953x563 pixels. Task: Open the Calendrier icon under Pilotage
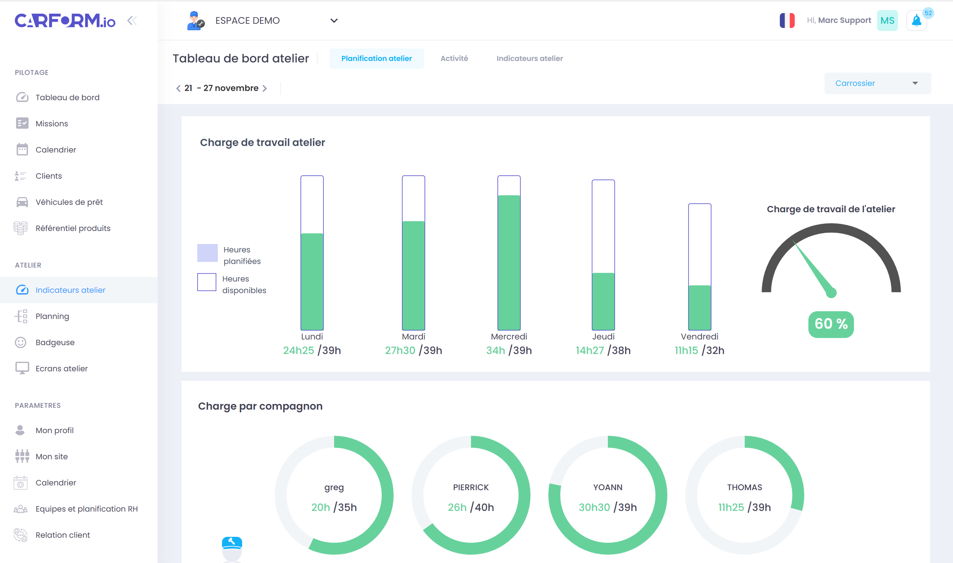22,149
